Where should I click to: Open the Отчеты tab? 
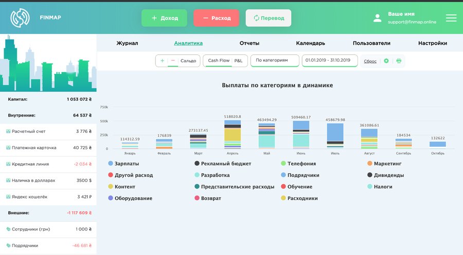coord(250,44)
